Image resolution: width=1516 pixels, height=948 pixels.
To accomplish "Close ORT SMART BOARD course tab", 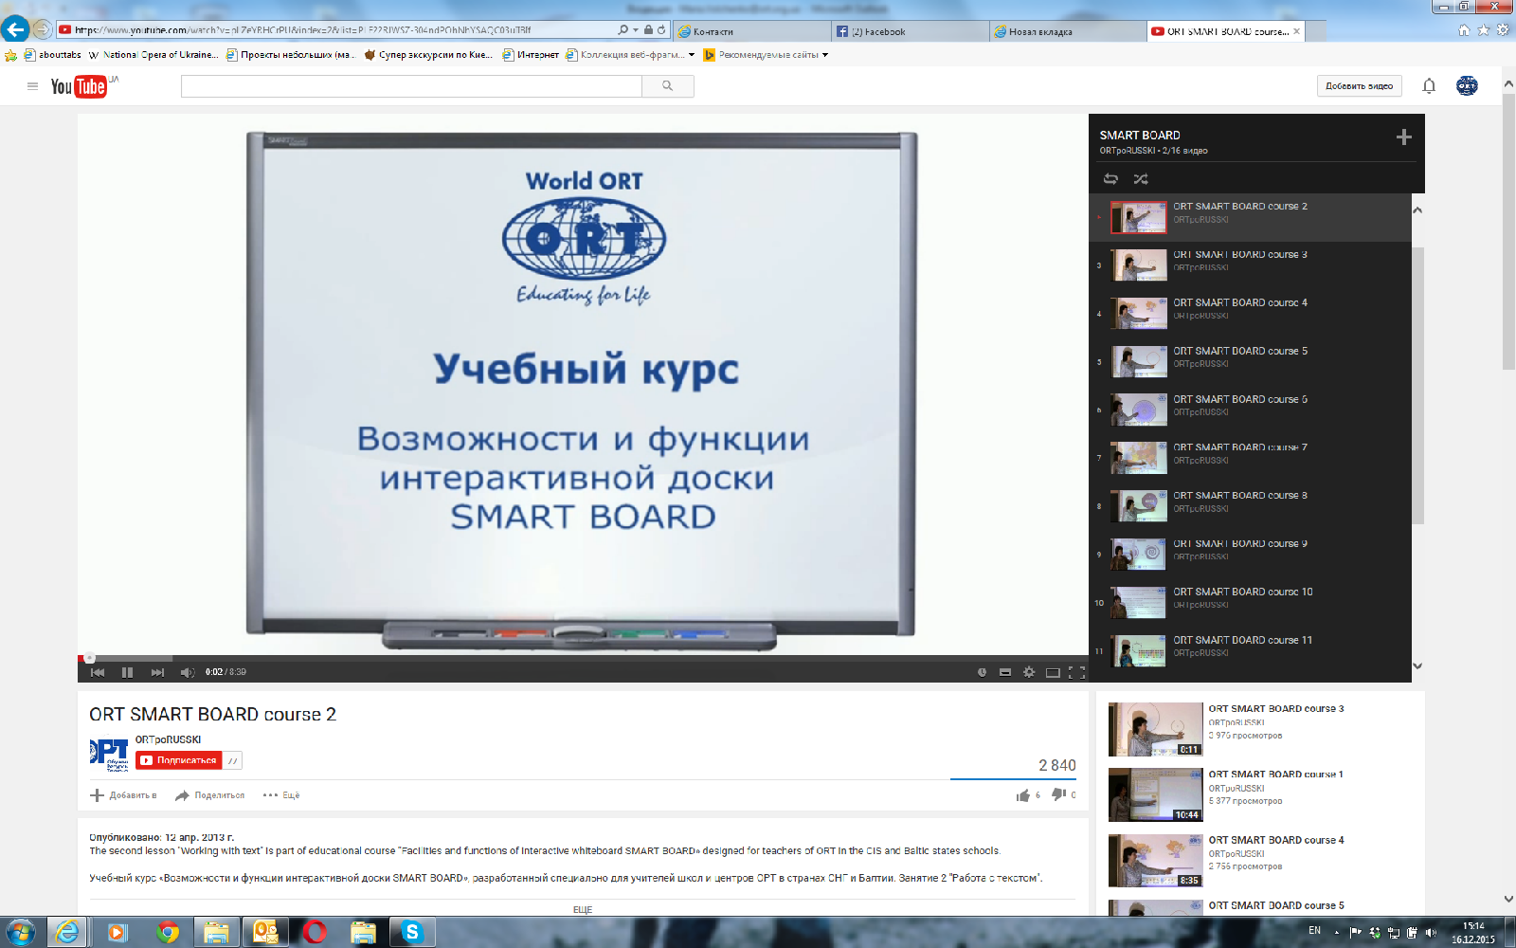I will [1297, 31].
